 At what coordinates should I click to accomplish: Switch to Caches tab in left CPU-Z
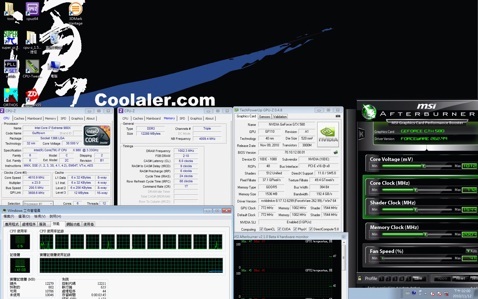pyautogui.click(x=19, y=118)
